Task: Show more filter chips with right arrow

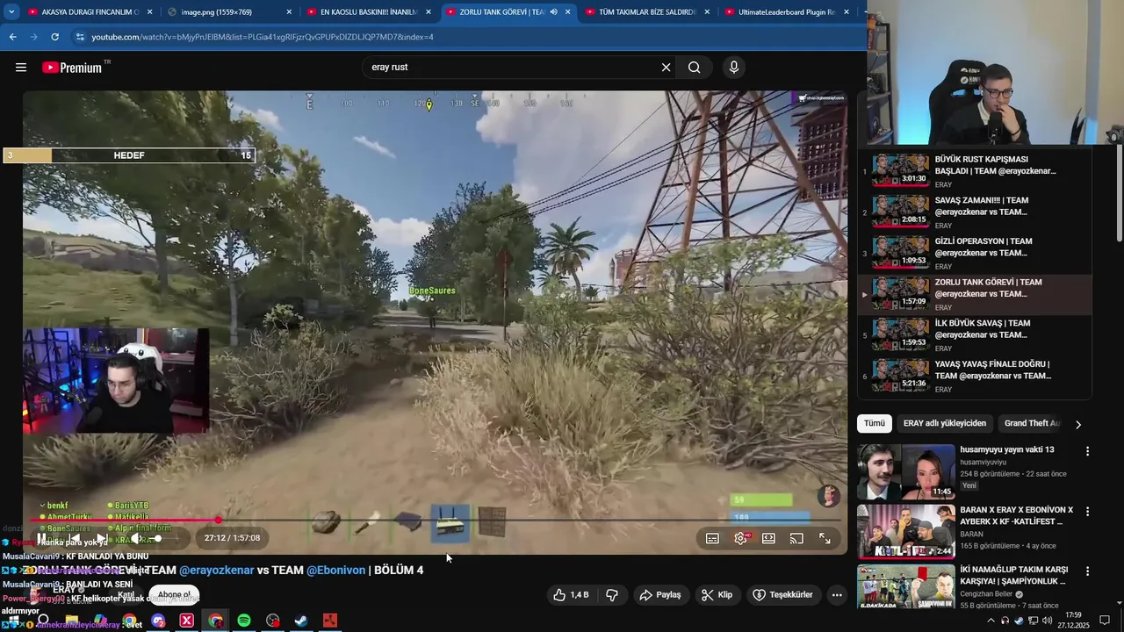Action: [1078, 424]
